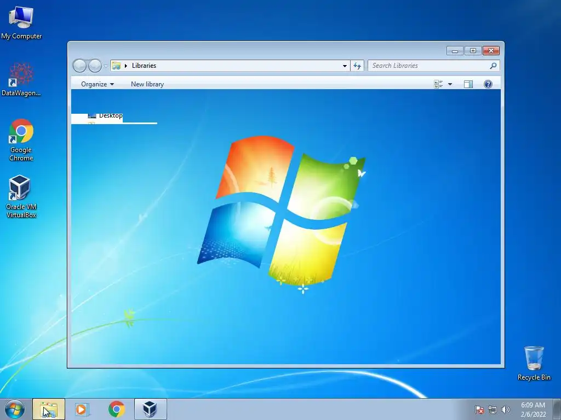Select Libraries text in the address bar
Image resolution: width=561 pixels, height=420 pixels.
click(x=144, y=66)
